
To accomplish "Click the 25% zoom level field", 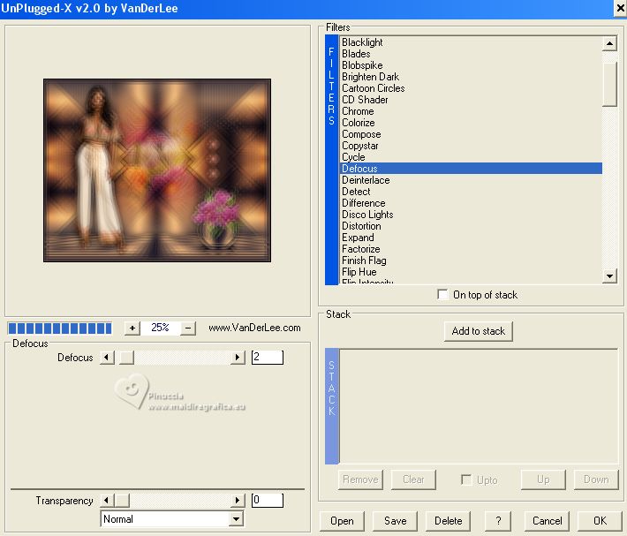I will tap(160, 328).
